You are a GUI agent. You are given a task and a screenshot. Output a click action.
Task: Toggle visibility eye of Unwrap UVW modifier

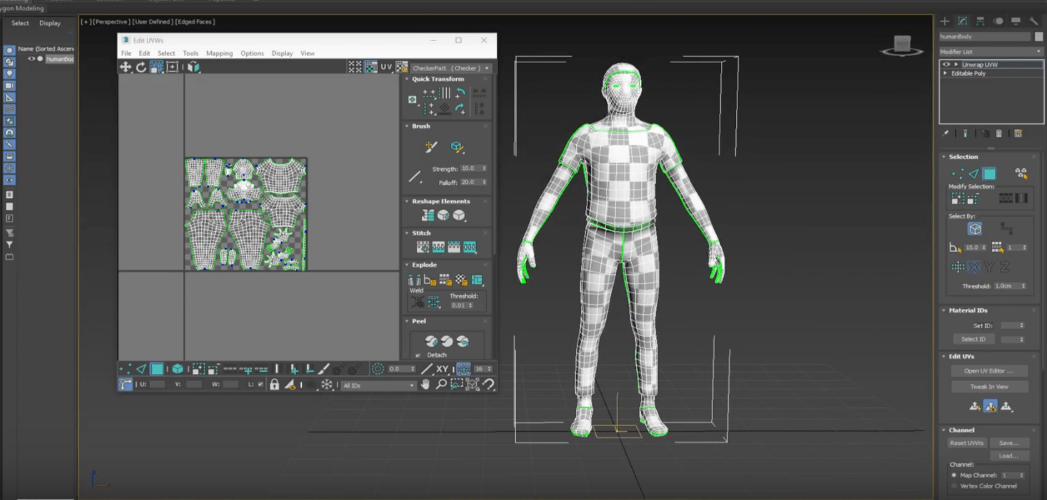946,64
